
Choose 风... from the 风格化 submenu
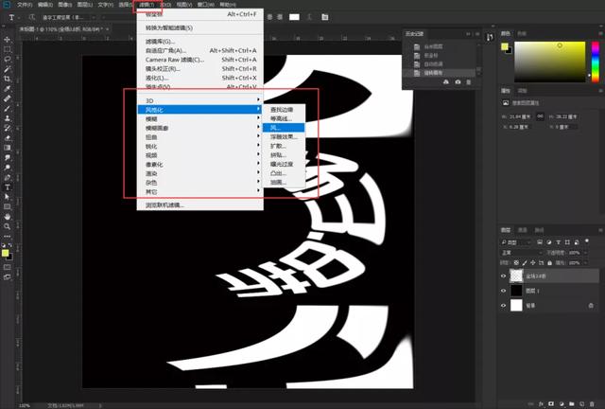click(x=276, y=127)
